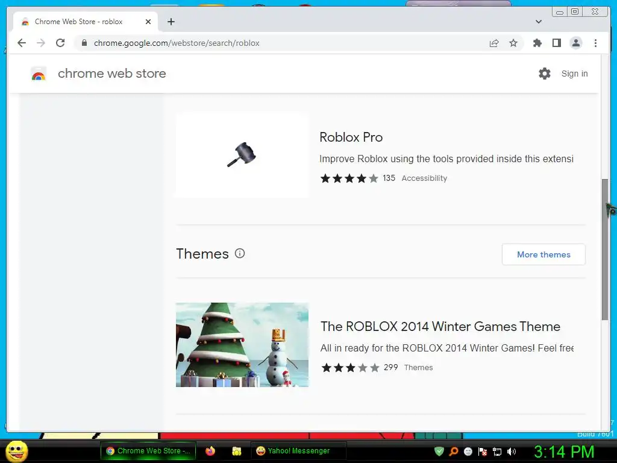
Task: Click the chrome web store title text
Action: pos(111,74)
